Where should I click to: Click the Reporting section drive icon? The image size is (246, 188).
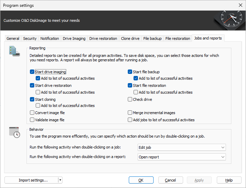click(x=14, y=51)
